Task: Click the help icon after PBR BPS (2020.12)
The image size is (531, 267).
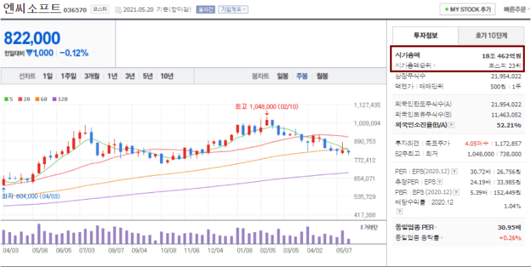Action: pyautogui.click(x=457, y=193)
